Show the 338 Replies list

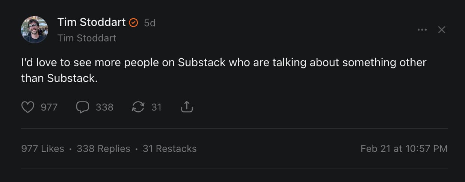[x=103, y=149]
